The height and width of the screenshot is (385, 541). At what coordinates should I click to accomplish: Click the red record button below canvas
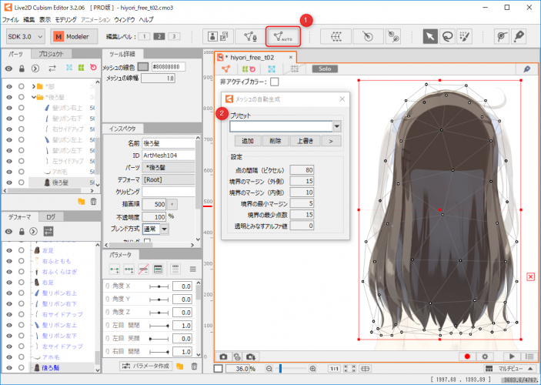[466, 357]
